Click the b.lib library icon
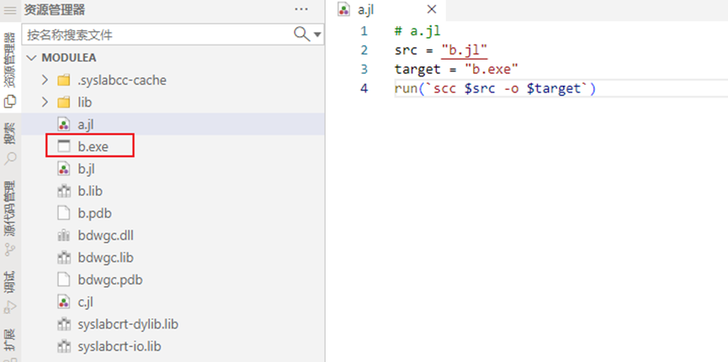This screenshot has height=362, width=728. pyautogui.click(x=64, y=191)
